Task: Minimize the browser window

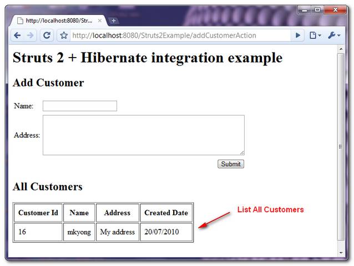Action: point(305,10)
